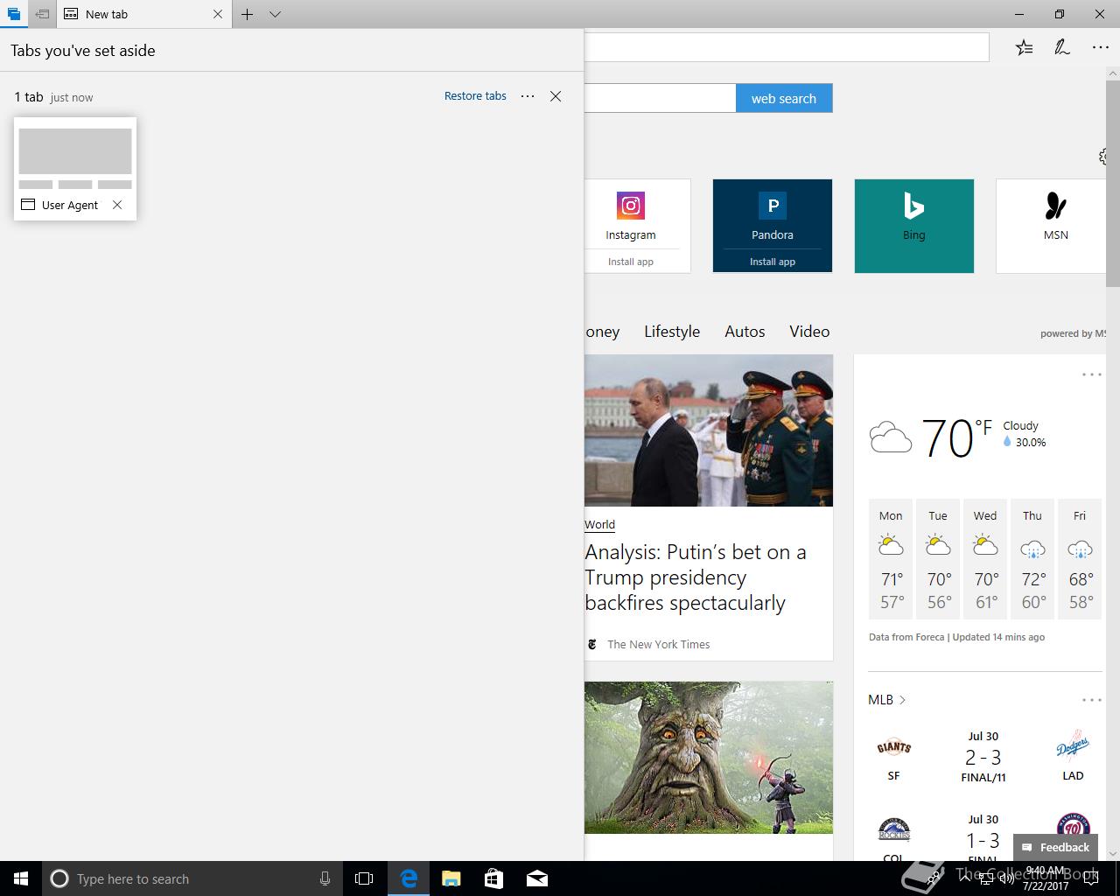Open the Windows Start menu
The height and width of the screenshot is (896, 1120).
pos(21,878)
